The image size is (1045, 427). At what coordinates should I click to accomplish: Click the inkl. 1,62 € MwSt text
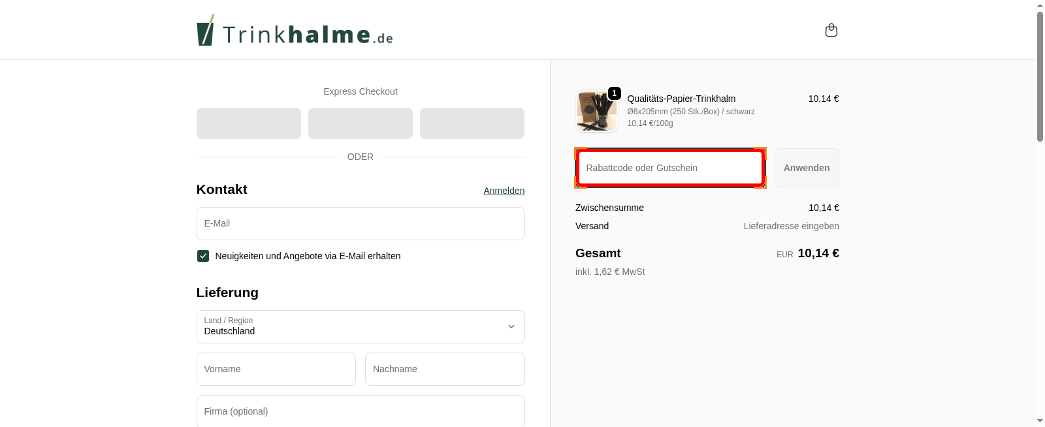point(610,272)
